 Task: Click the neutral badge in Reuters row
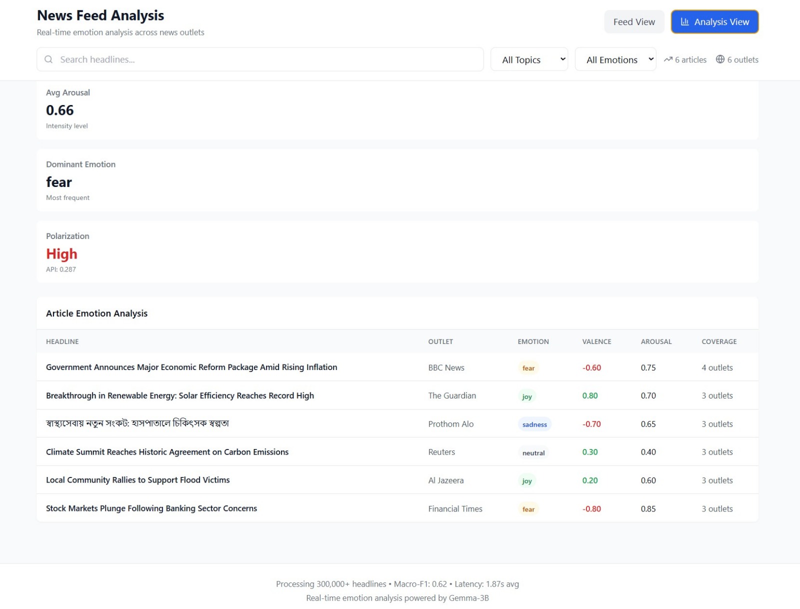(533, 453)
